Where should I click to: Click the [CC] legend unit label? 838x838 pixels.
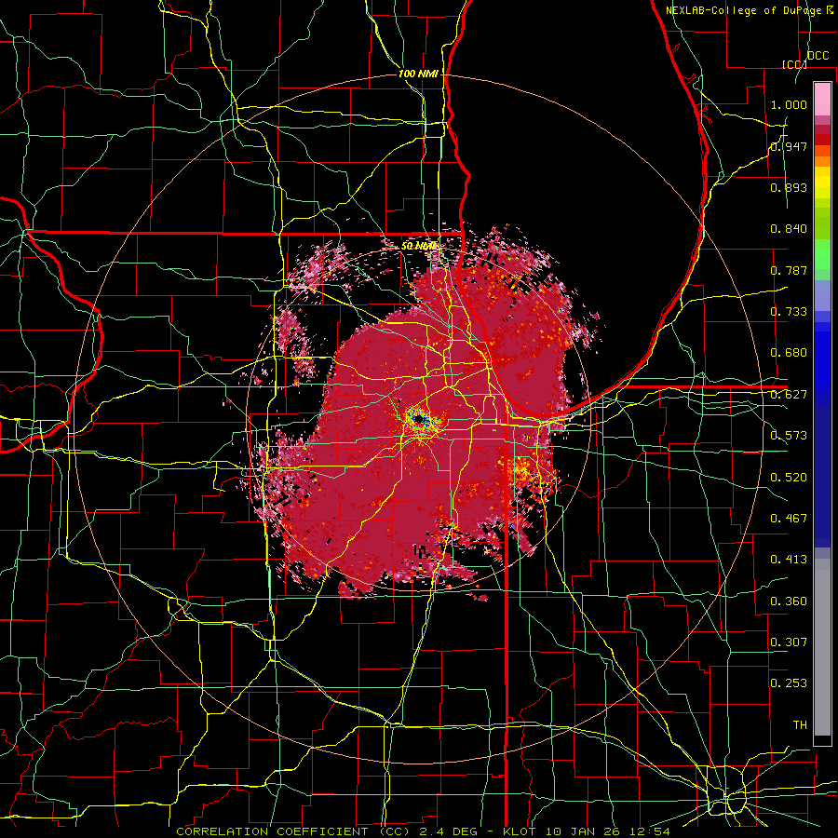pyautogui.click(x=795, y=64)
